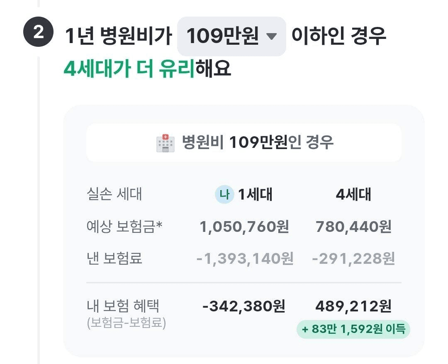Click the 병원비 109만원인 경우 banner
The height and width of the screenshot is (364, 448).
(x=244, y=143)
